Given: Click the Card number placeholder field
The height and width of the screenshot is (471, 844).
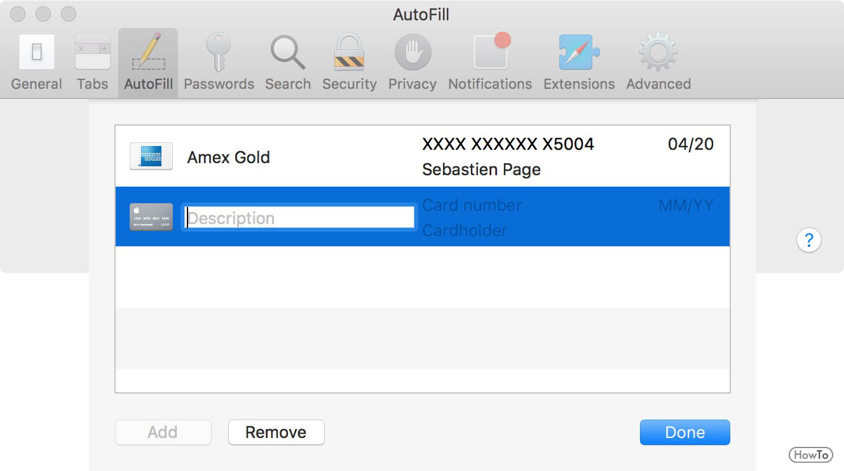Looking at the screenshot, I should [x=472, y=205].
